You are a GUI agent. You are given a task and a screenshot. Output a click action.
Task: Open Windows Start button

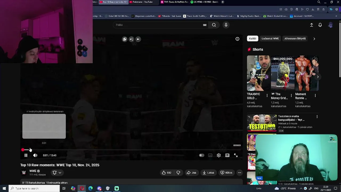4,189
